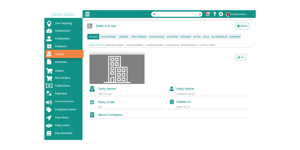Screen dimensions: 300x150
Task: Click the Party Visits handshake icon
Action: tap(49, 125)
